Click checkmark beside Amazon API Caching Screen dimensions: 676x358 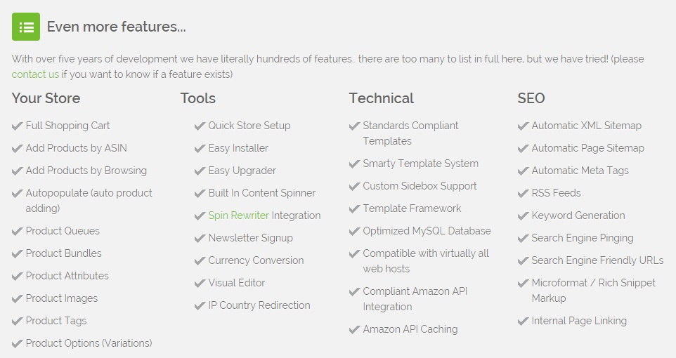(355, 330)
